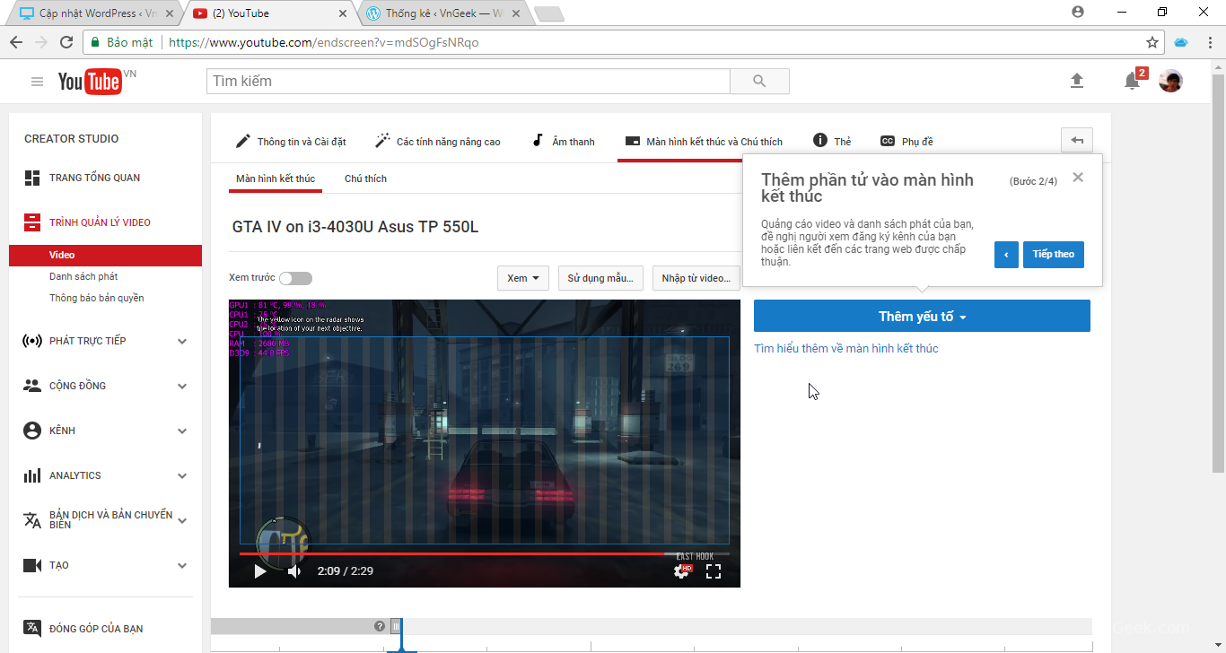Screen dimensions: 1226x653
Task: Open the video player settings gear
Action: (x=683, y=570)
